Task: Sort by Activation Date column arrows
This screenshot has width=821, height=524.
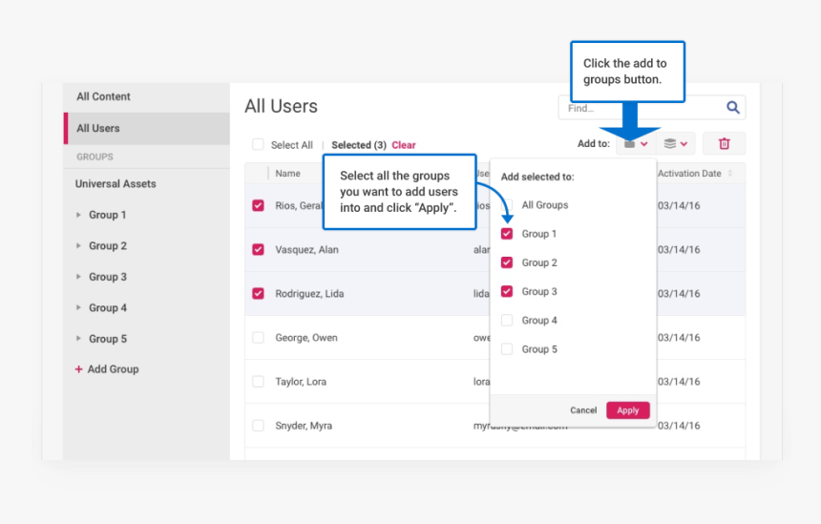Action: (x=730, y=174)
